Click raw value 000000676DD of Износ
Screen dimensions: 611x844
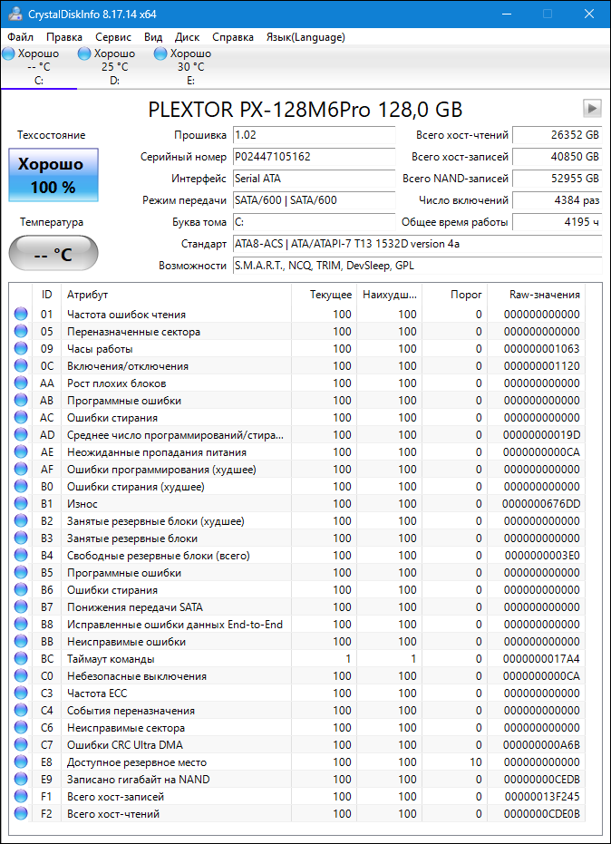coord(541,504)
